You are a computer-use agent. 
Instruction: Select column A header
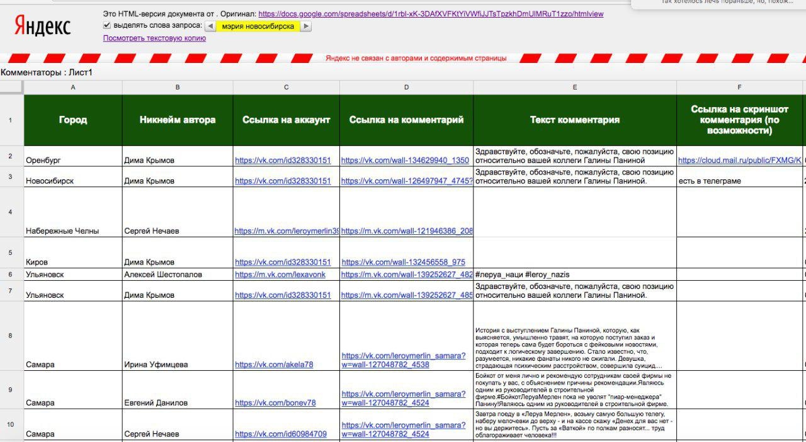[73, 88]
